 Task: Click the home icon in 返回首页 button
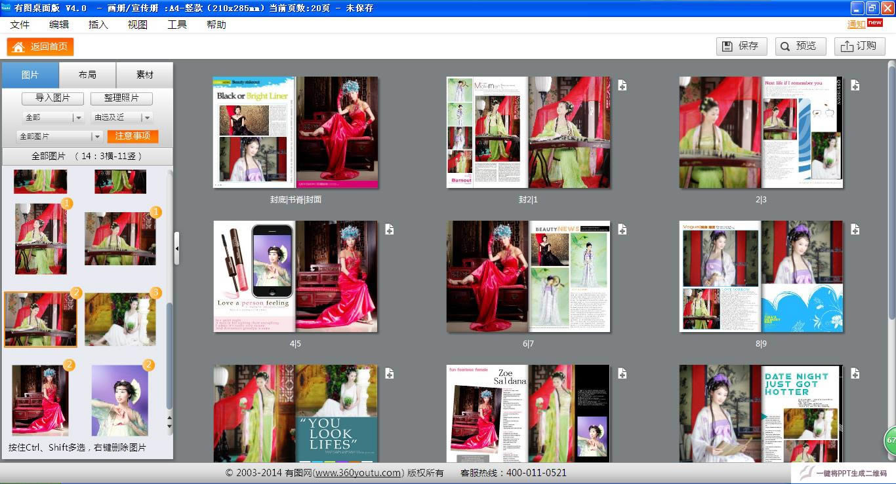18,47
